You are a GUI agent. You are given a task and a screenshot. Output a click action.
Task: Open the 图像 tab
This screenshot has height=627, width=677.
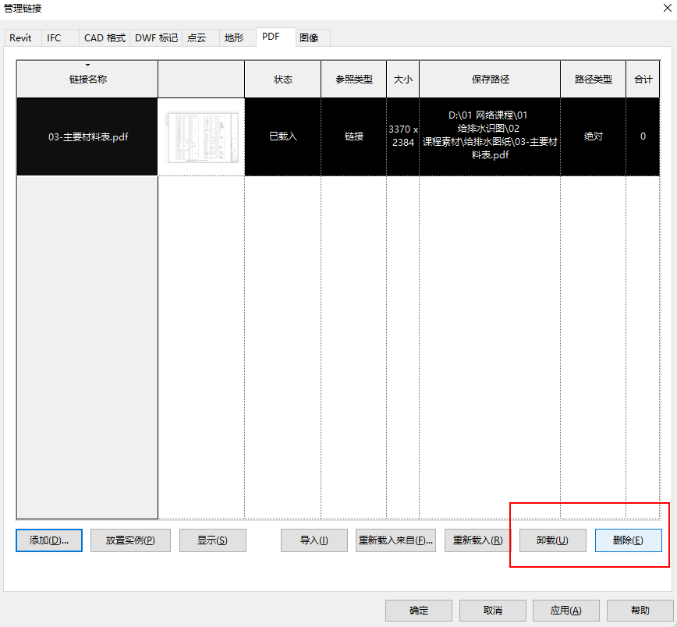(x=313, y=38)
